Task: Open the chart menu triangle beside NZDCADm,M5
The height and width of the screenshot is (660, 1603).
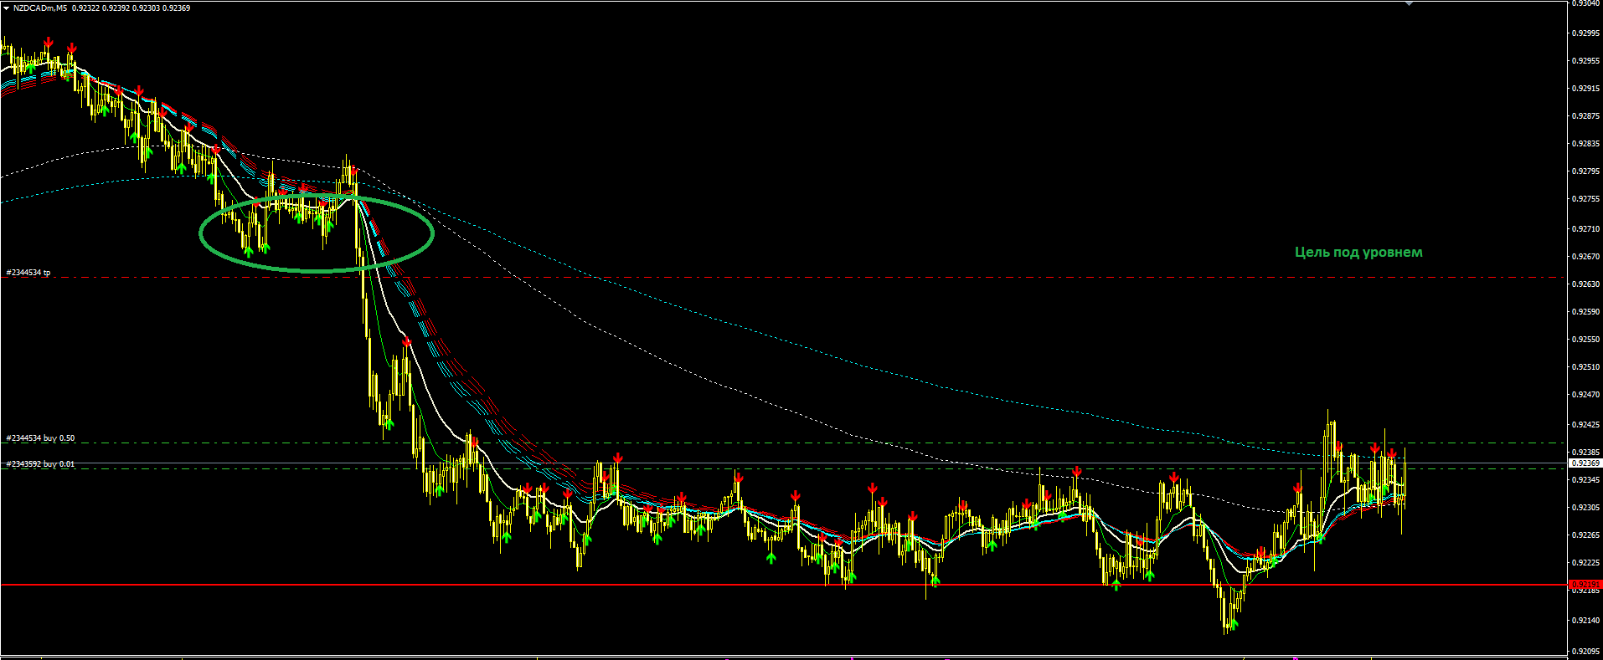Action: tap(6, 8)
